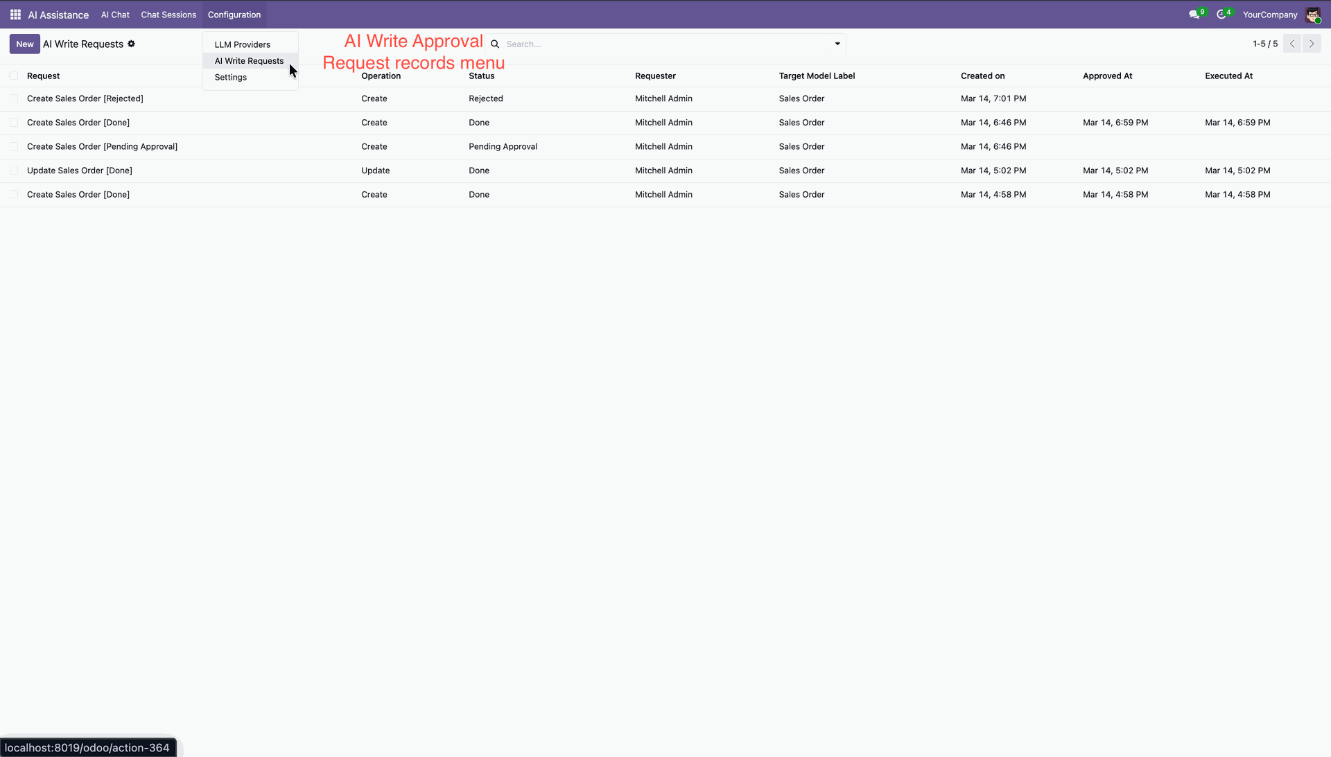The height and width of the screenshot is (757, 1331).
Task: Go to previous page arrow
Action: coord(1292,44)
